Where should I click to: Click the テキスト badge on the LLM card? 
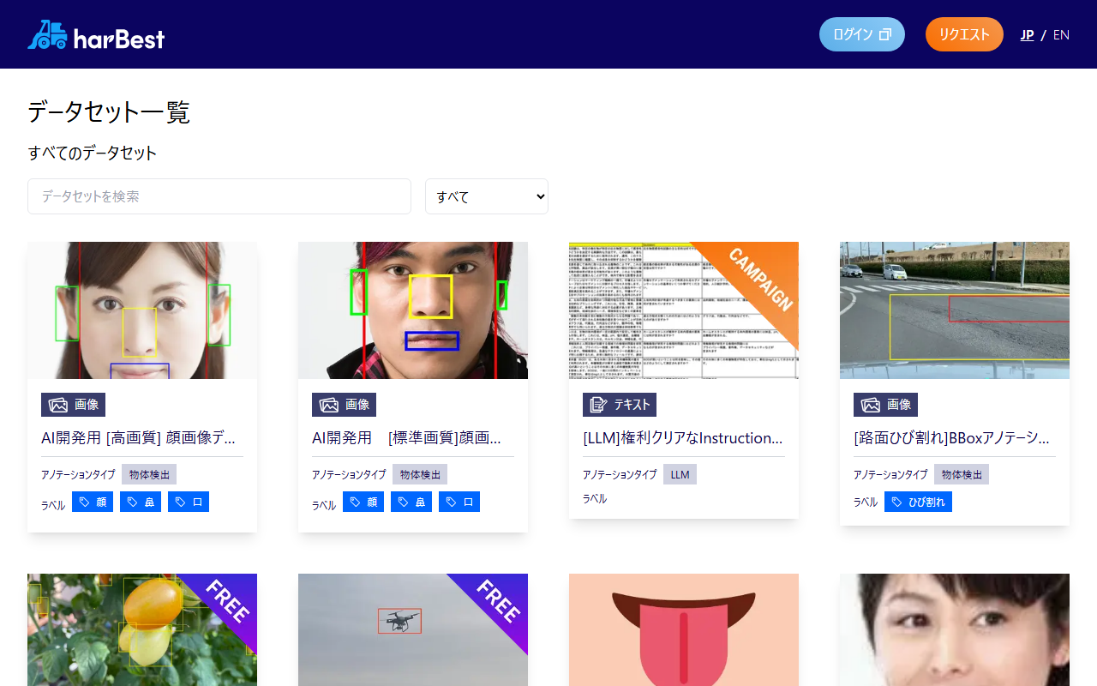(x=619, y=405)
